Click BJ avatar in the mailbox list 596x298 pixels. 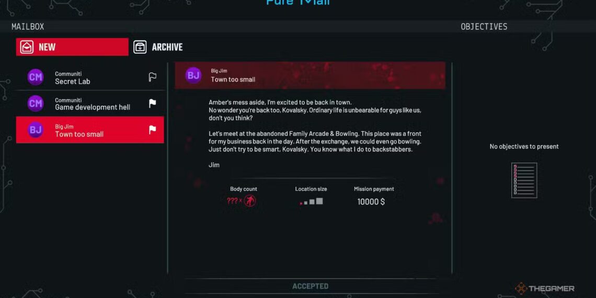click(36, 130)
